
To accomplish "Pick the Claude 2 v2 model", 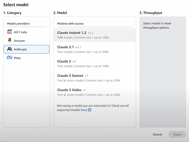I will [x=95, y=64].
